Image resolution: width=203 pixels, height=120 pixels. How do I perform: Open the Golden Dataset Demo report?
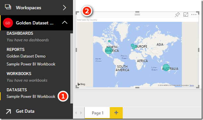tap(26, 56)
